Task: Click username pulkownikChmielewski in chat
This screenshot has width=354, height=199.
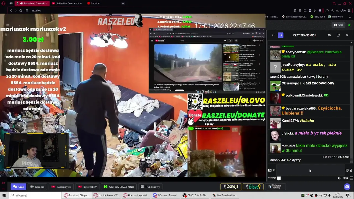Action: [x=304, y=95]
